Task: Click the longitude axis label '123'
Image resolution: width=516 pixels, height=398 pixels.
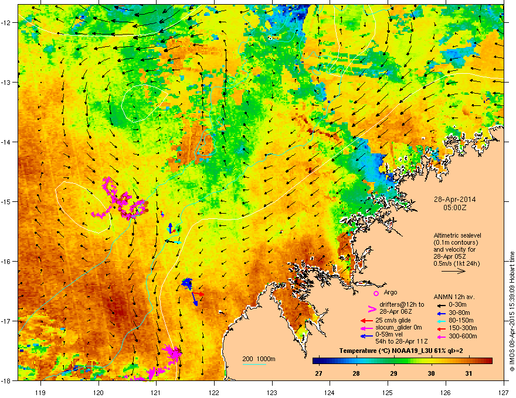Action: click(x=272, y=392)
